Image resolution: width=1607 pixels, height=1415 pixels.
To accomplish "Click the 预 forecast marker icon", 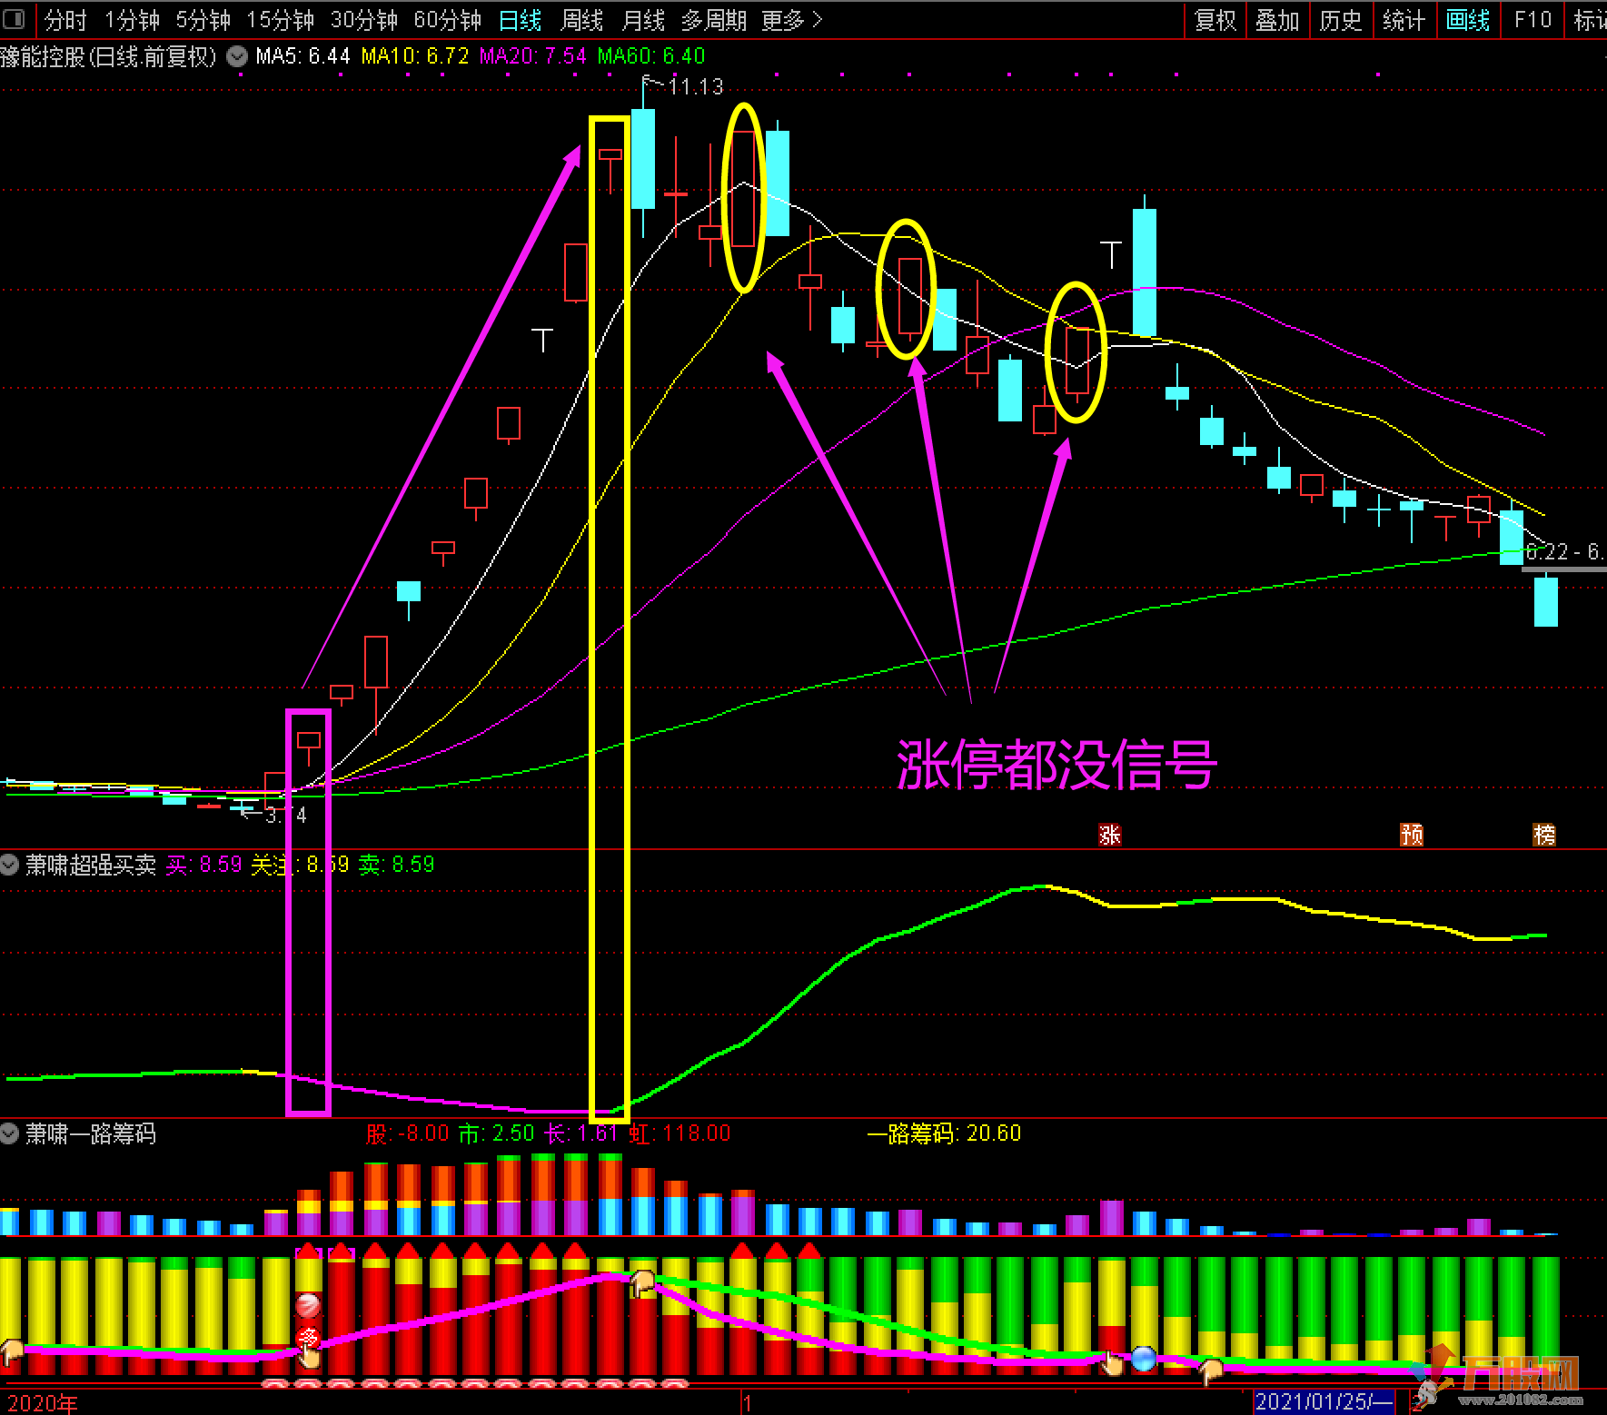I will pos(1411,835).
